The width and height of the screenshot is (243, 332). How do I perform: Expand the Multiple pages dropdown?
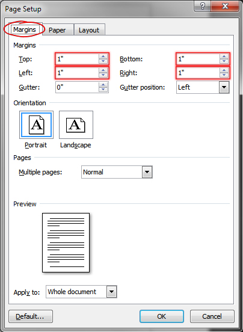pos(147,172)
